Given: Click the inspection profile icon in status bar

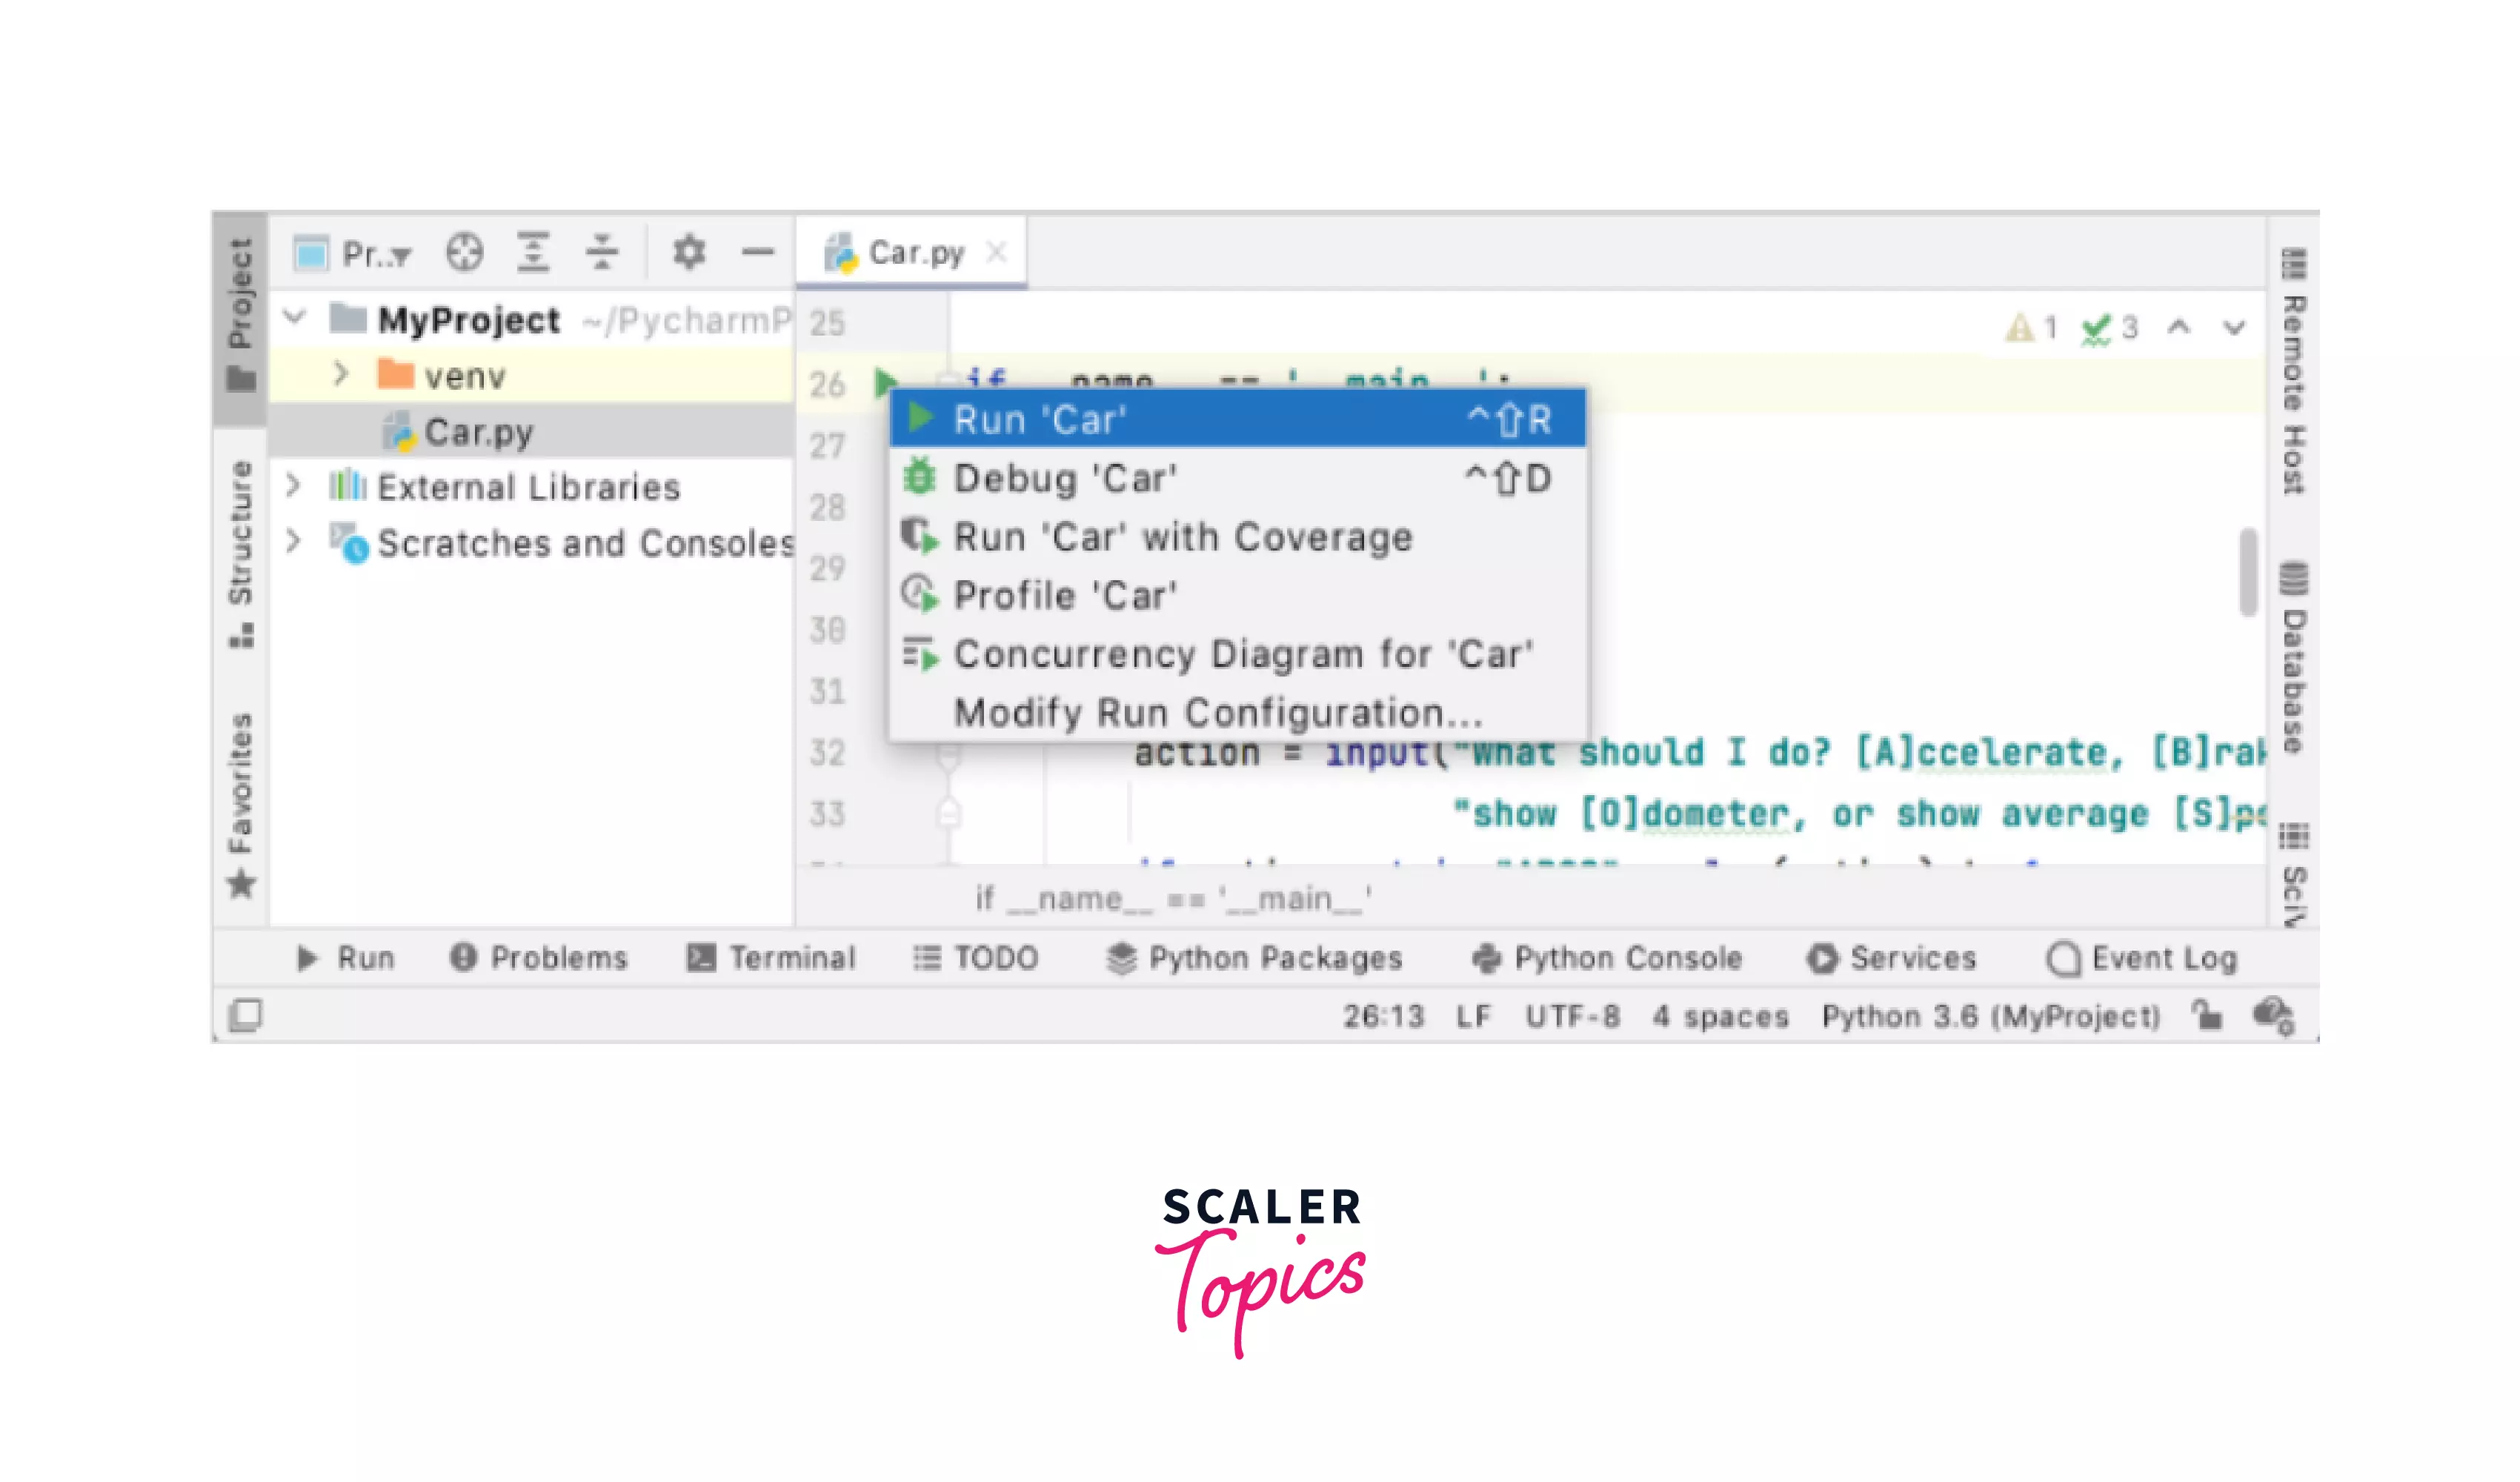Looking at the screenshot, I should (x=2273, y=1015).
